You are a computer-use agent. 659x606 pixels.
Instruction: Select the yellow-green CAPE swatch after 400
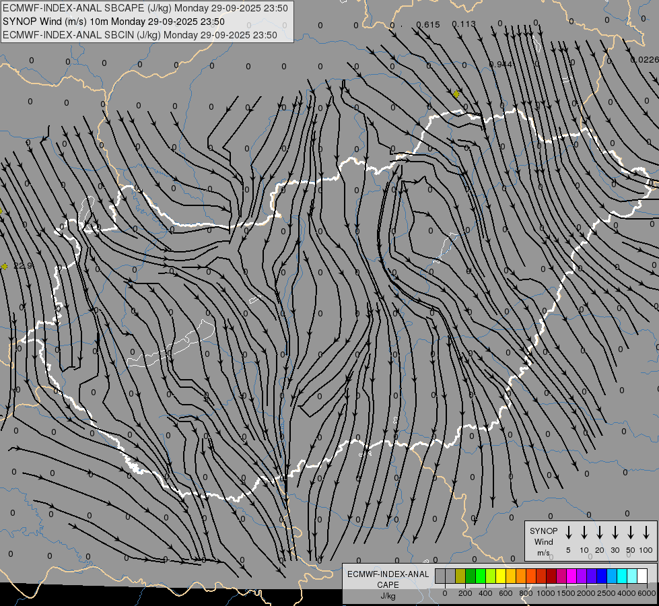(x=491, y=576)
